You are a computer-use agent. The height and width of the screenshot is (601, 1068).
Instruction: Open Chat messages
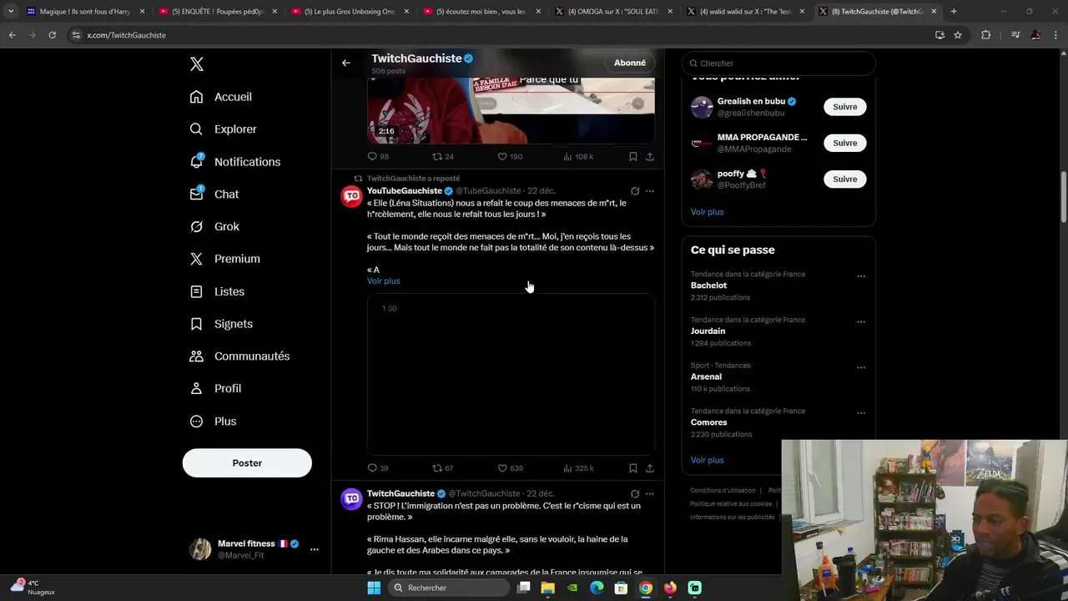[x=214, y=194]
